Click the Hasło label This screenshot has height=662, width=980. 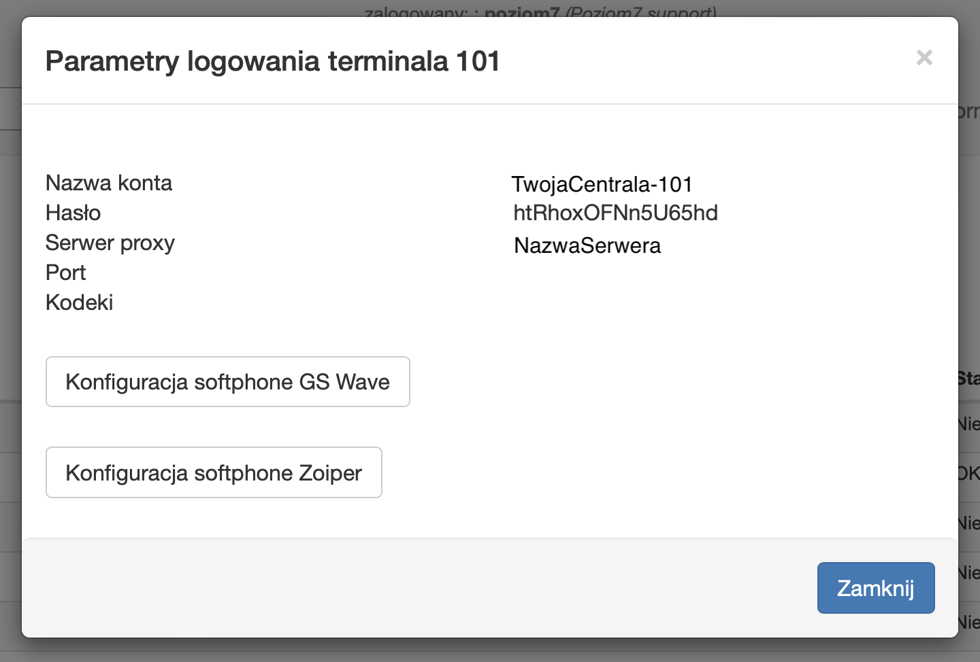73,213
